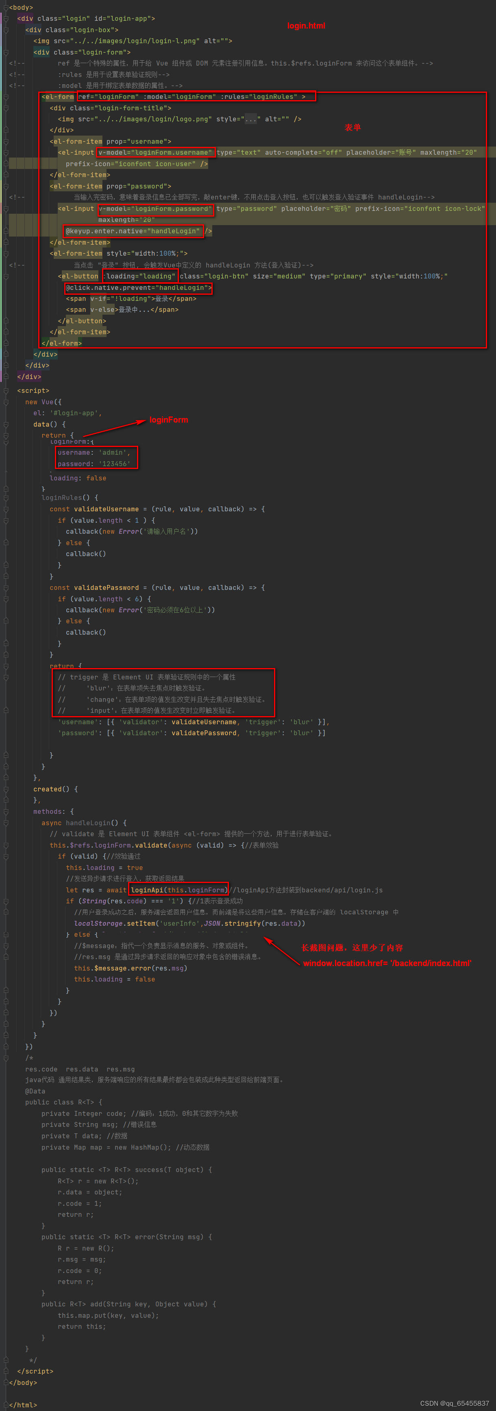Click private Integer code field line
The image size is (496, 1411).
pyautogui.click(x=139, y=1113)
